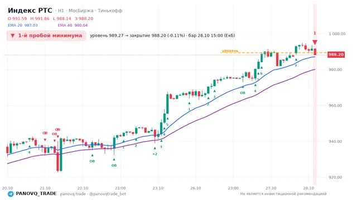This screenshot has height=200, width=357.
Task: Click the text "уровень 989.27 → закрытие 988.20"
Action: tap(128, 36)
